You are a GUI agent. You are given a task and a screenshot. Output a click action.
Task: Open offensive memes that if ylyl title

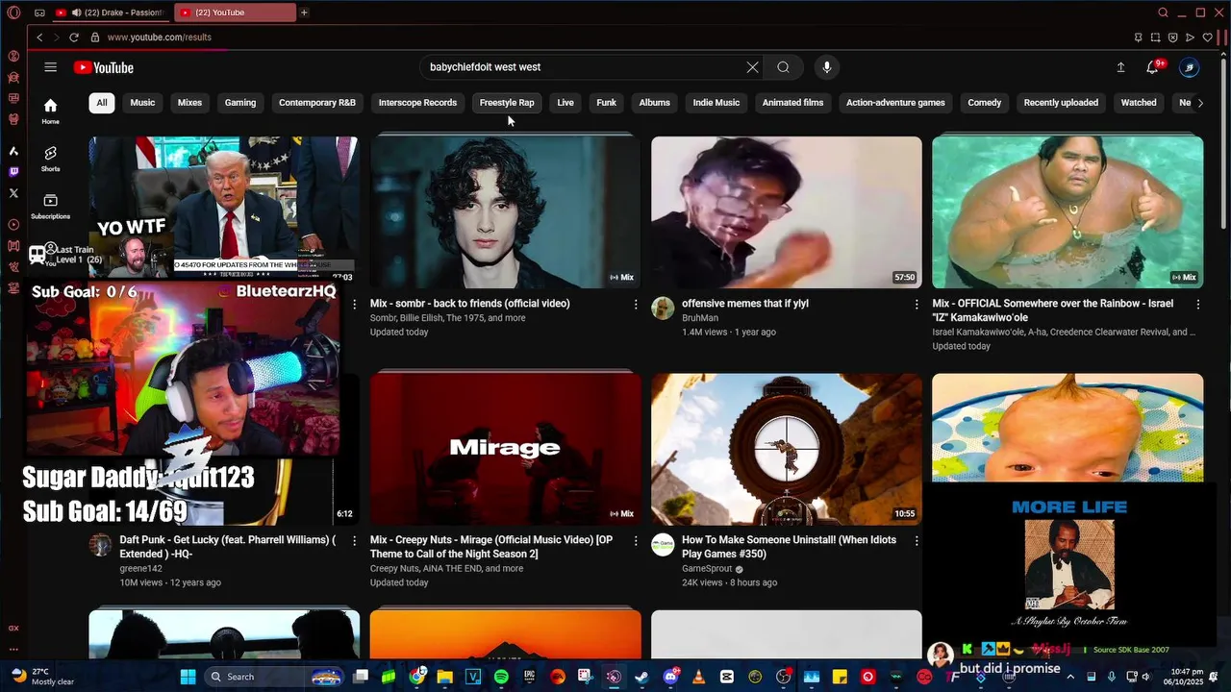(745, 304)
